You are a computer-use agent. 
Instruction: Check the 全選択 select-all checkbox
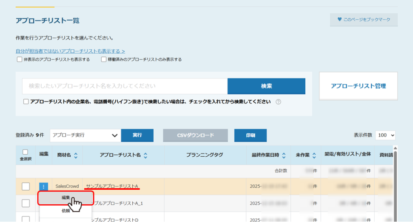[25, 152]
